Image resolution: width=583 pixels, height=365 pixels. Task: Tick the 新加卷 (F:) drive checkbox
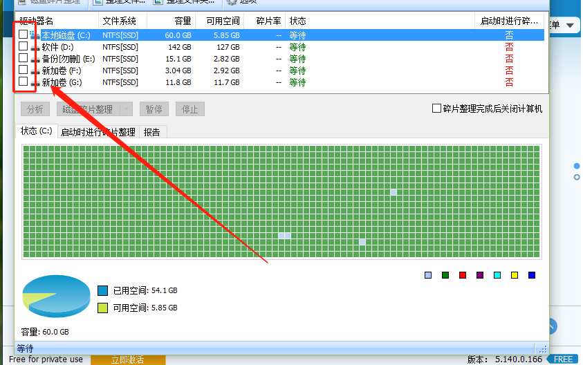coord(23,70)
